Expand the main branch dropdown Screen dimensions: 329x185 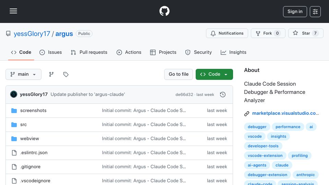point(23,74)
